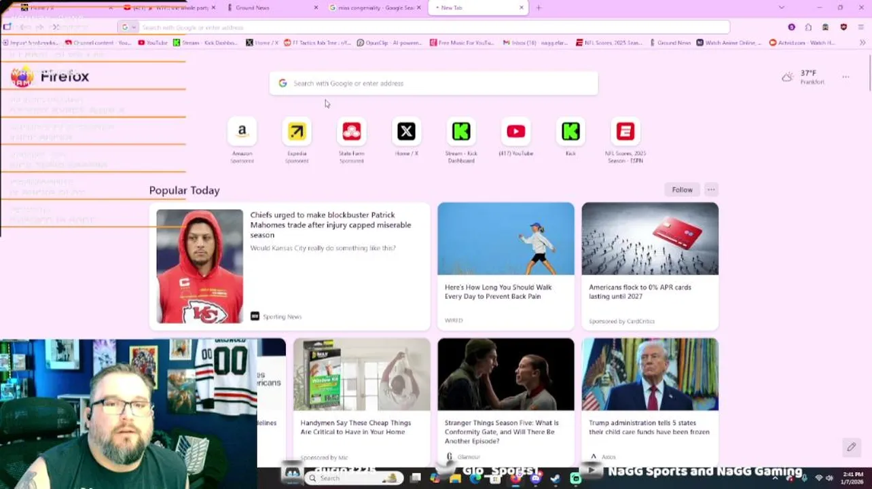
Task: Open Stream - Kick Dashbo... bookmark
Action: point(206,42)
